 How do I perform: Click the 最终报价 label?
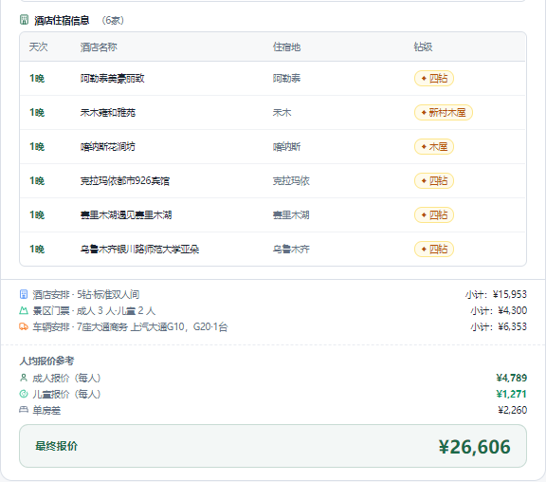(x=57, y=446)
